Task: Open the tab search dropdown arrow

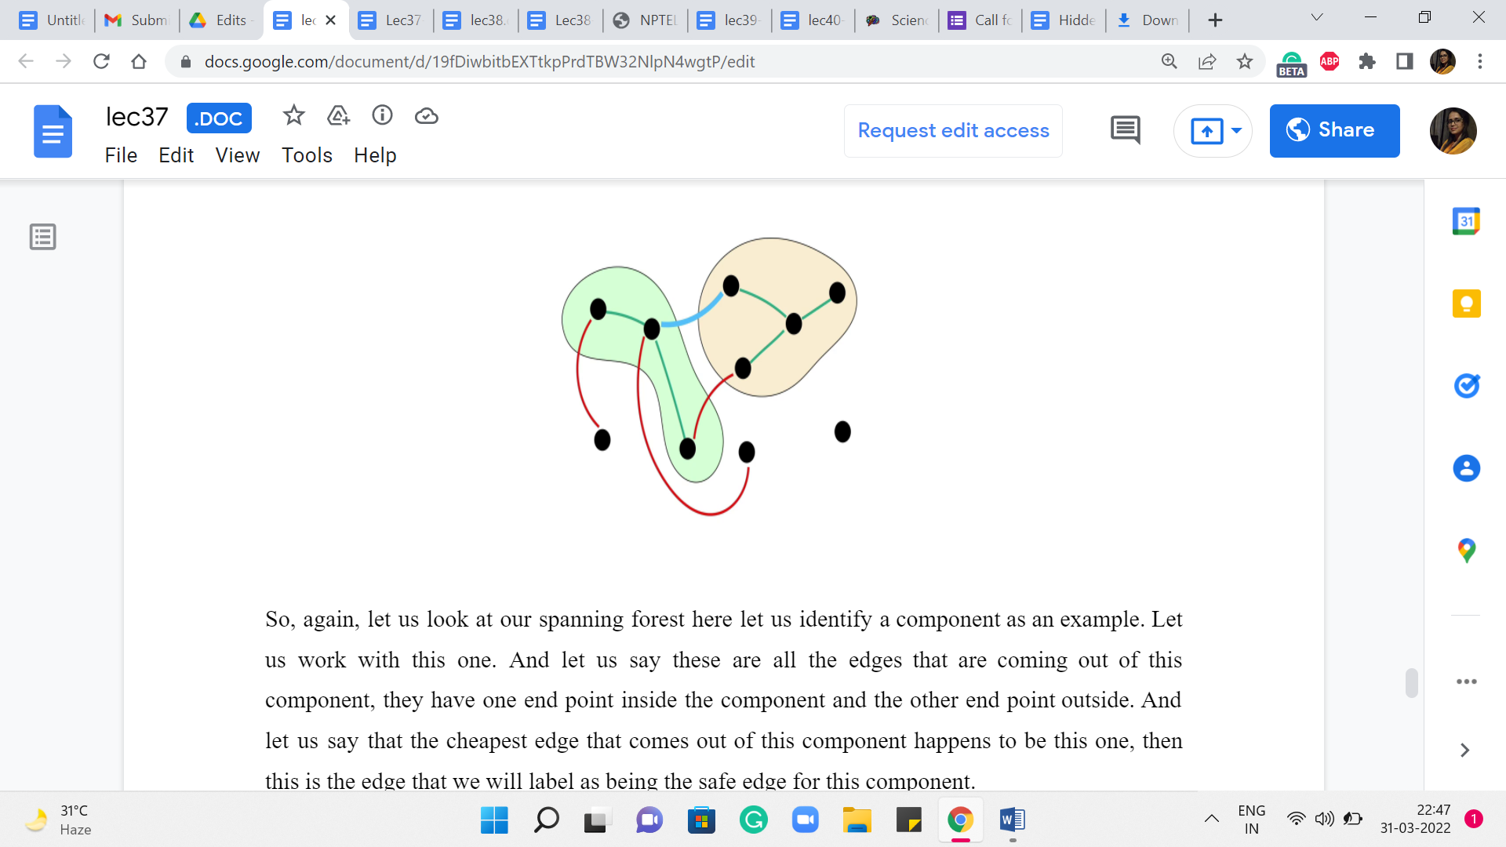Action: (x=1317, y=18)
